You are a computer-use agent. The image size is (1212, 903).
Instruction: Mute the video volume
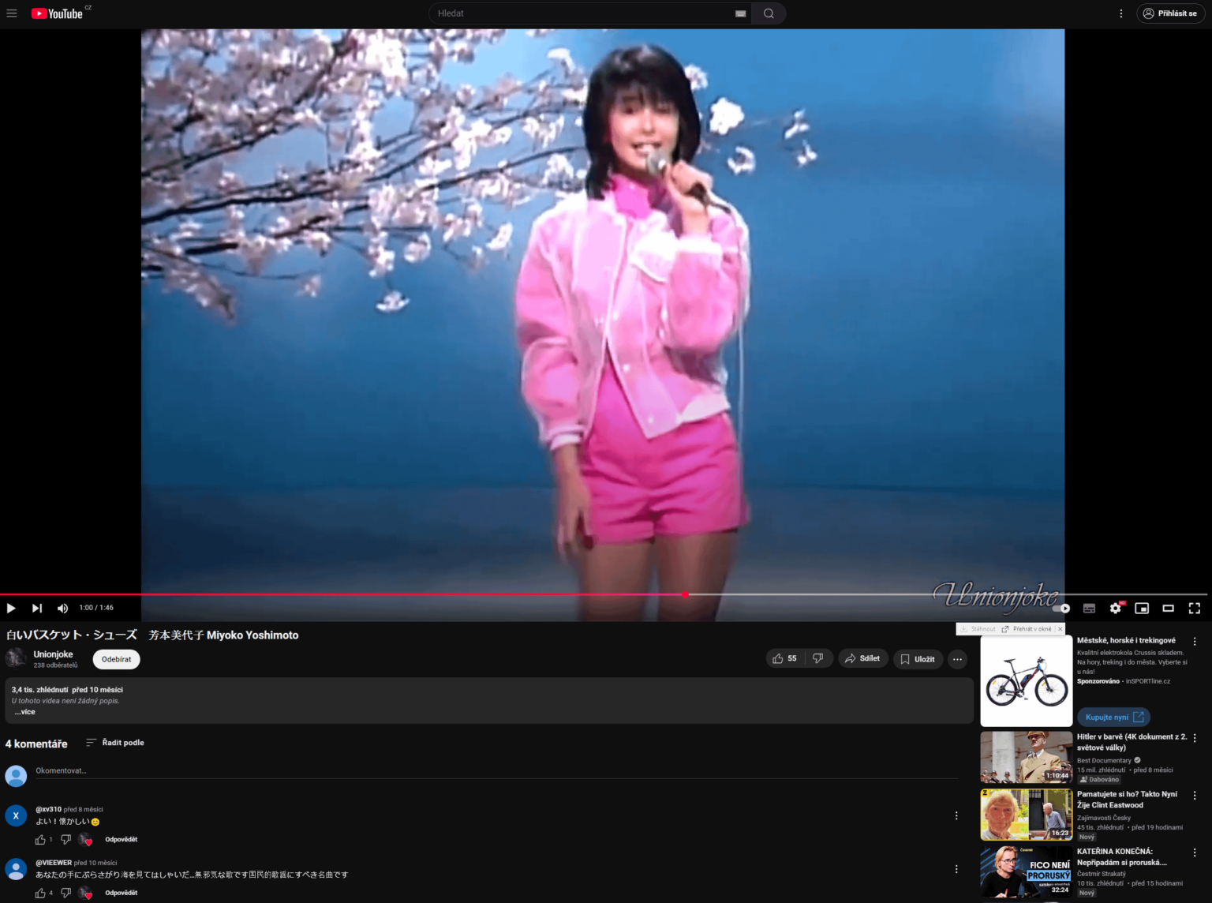click(62, 608)
